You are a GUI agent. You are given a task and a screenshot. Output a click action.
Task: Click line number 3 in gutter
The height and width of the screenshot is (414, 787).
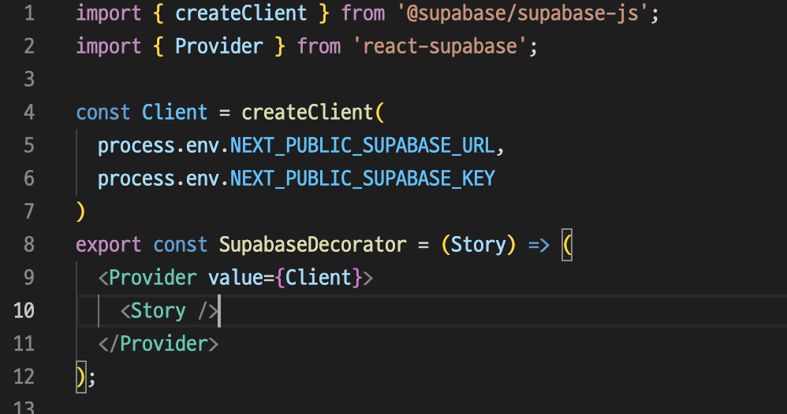tap(30, 79)
